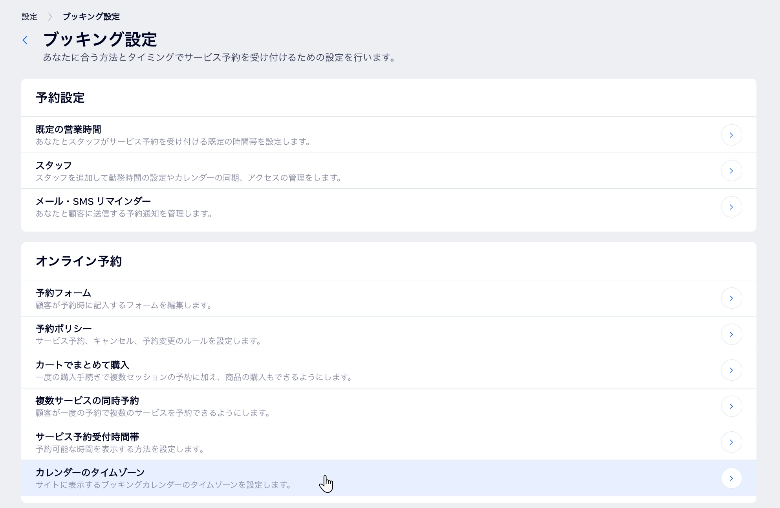780x508 pixels.
Task: Expand カレンダーのタイムゾーン with its chevron
Action: 731,478
